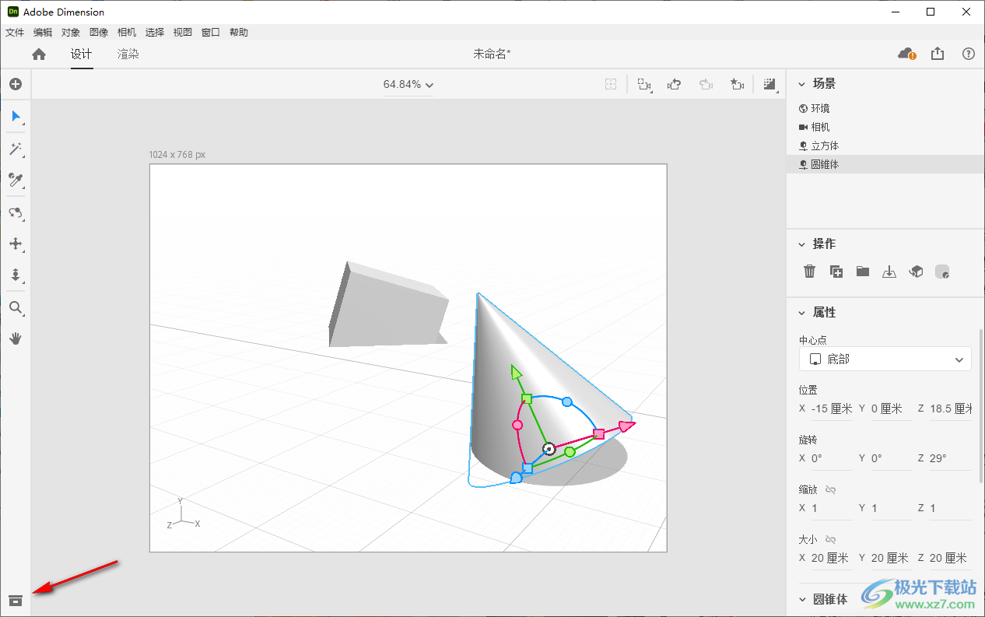Collapse the 属性 panel section
Screen dimensions: 985x617
pos(802,312)
